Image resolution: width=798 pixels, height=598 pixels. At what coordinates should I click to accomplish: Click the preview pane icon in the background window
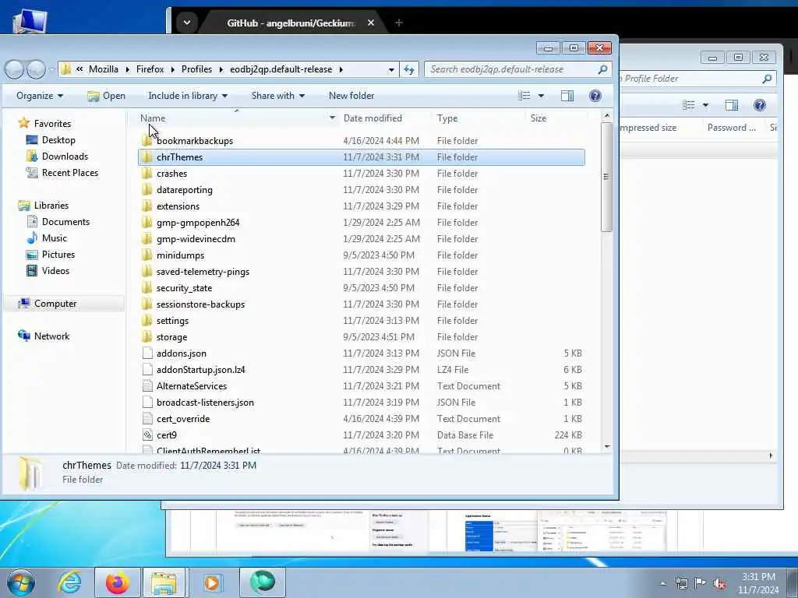coord(731,105)
